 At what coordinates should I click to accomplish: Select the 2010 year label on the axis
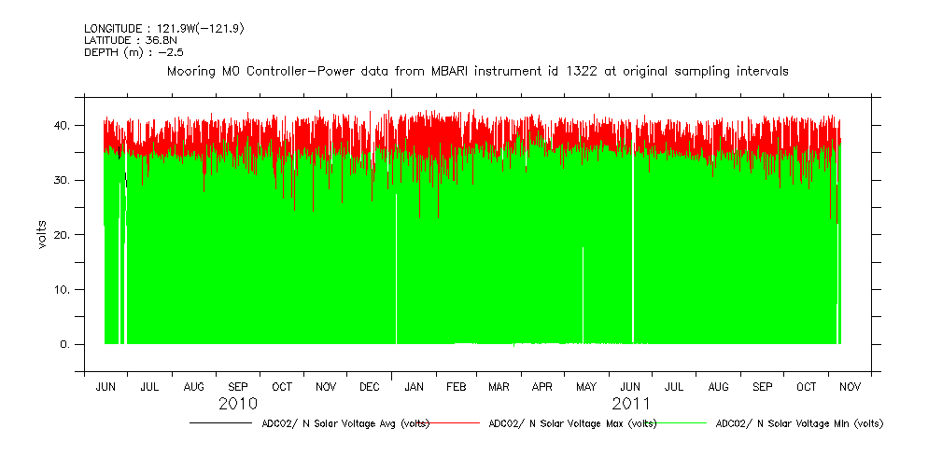coord(238,404)
